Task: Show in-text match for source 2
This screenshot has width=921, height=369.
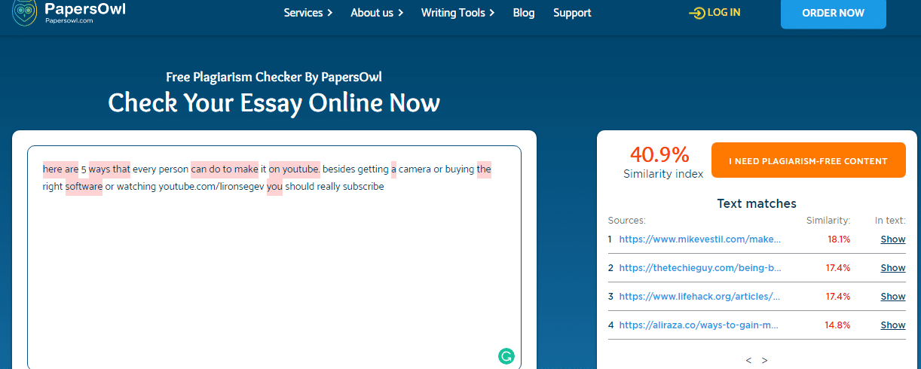Action: (893, 268)
